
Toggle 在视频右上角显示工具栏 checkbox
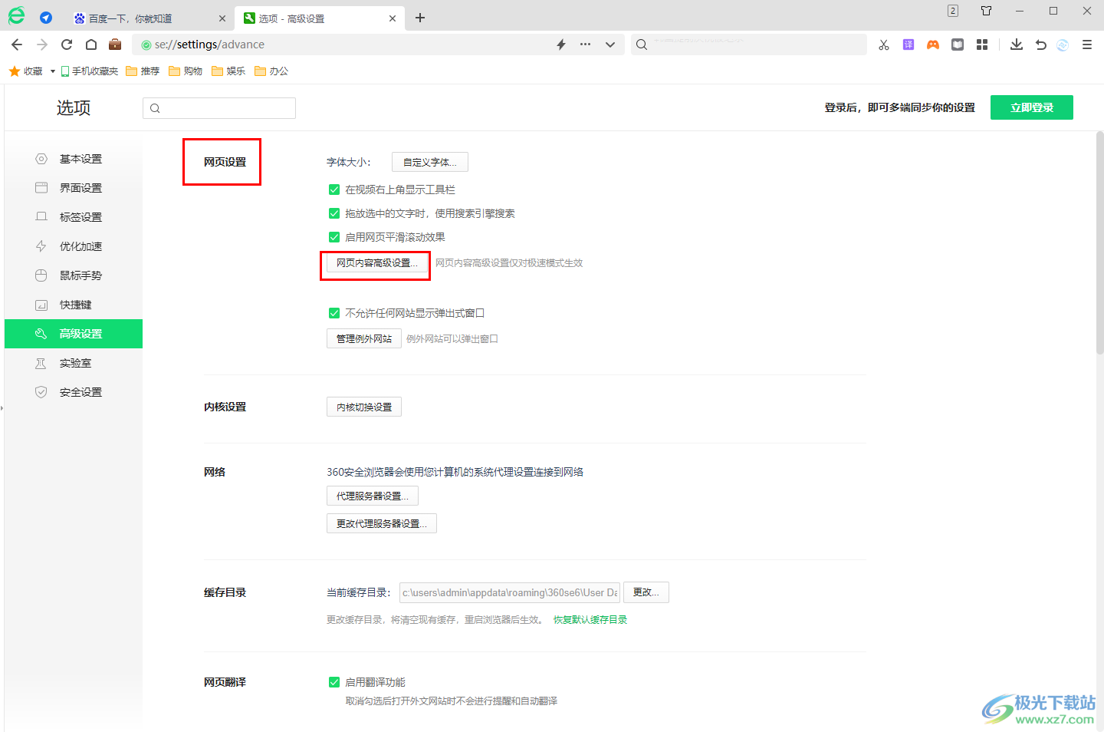coord(334,190)
